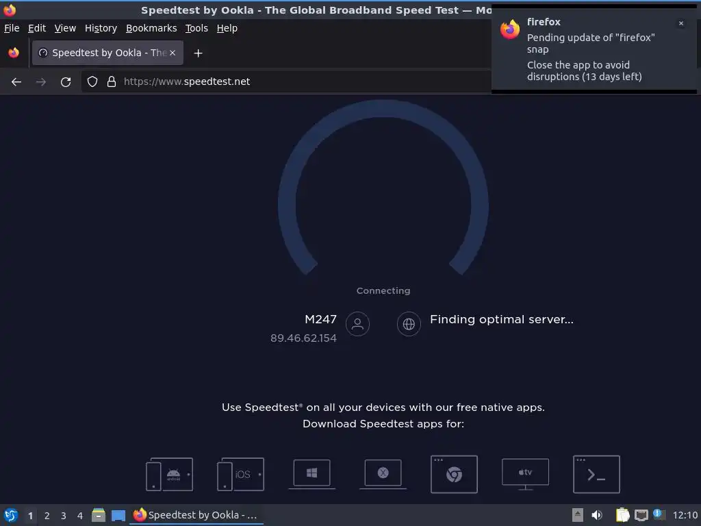Viewport: 701px width, 526px height.
Task: Click the M247 provider name
Action: [x=320, y=319]
